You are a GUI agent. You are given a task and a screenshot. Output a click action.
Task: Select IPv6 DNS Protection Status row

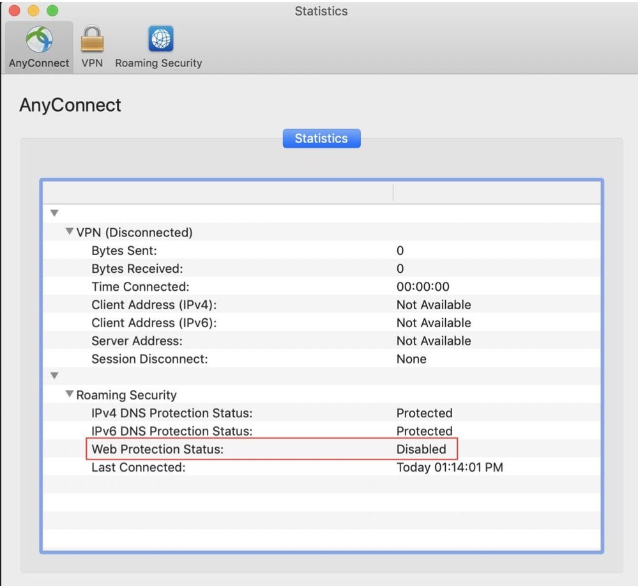pyautogui.click(x=321, y=431)
